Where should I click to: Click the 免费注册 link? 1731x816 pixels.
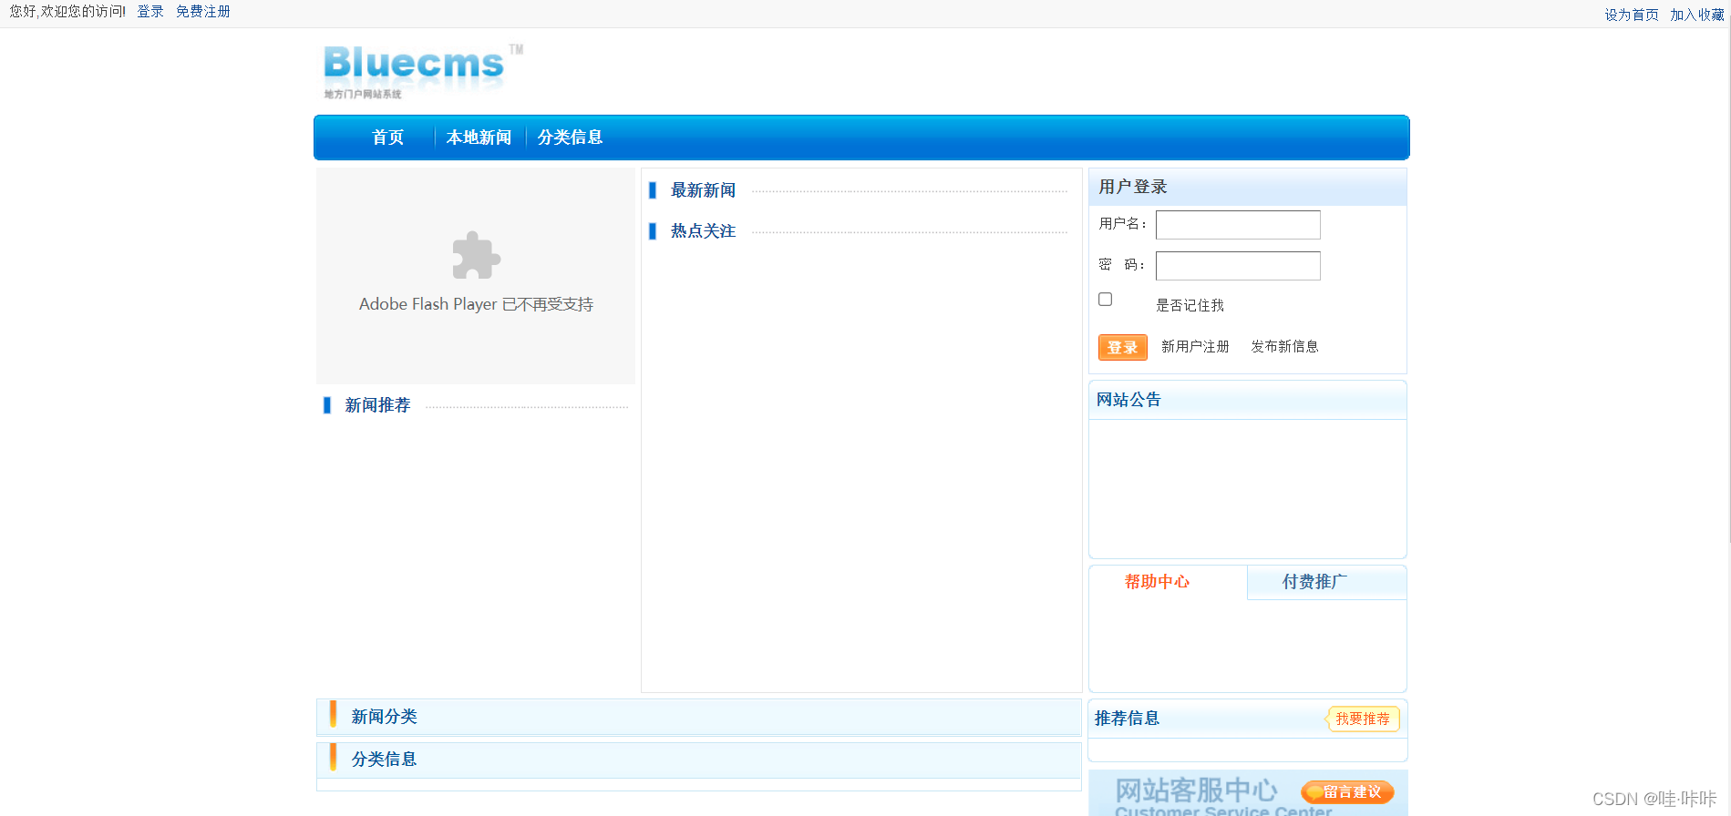tap(203, 12)
